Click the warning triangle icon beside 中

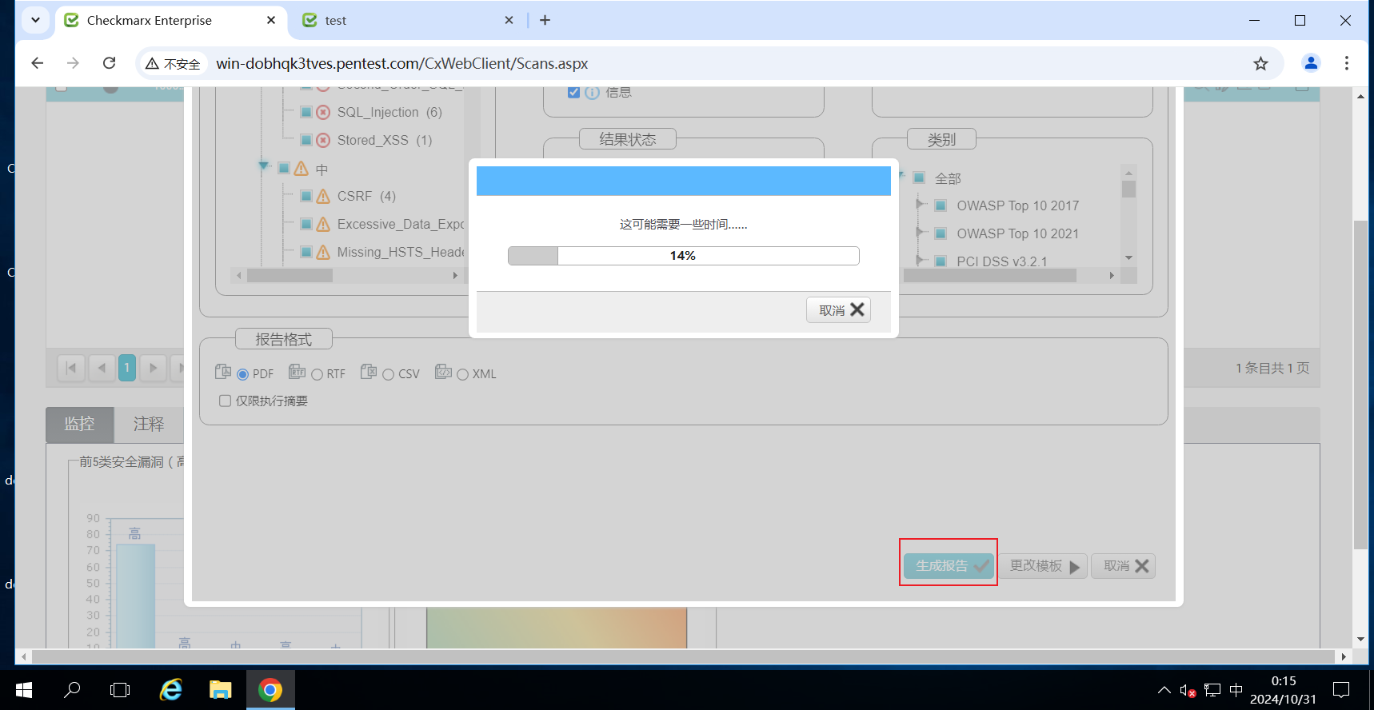tap(301, 168)
